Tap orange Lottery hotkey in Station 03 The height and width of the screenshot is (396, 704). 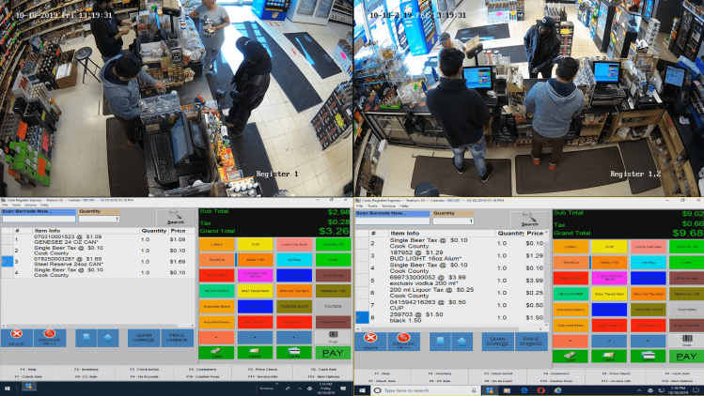(x=571, y=247)
